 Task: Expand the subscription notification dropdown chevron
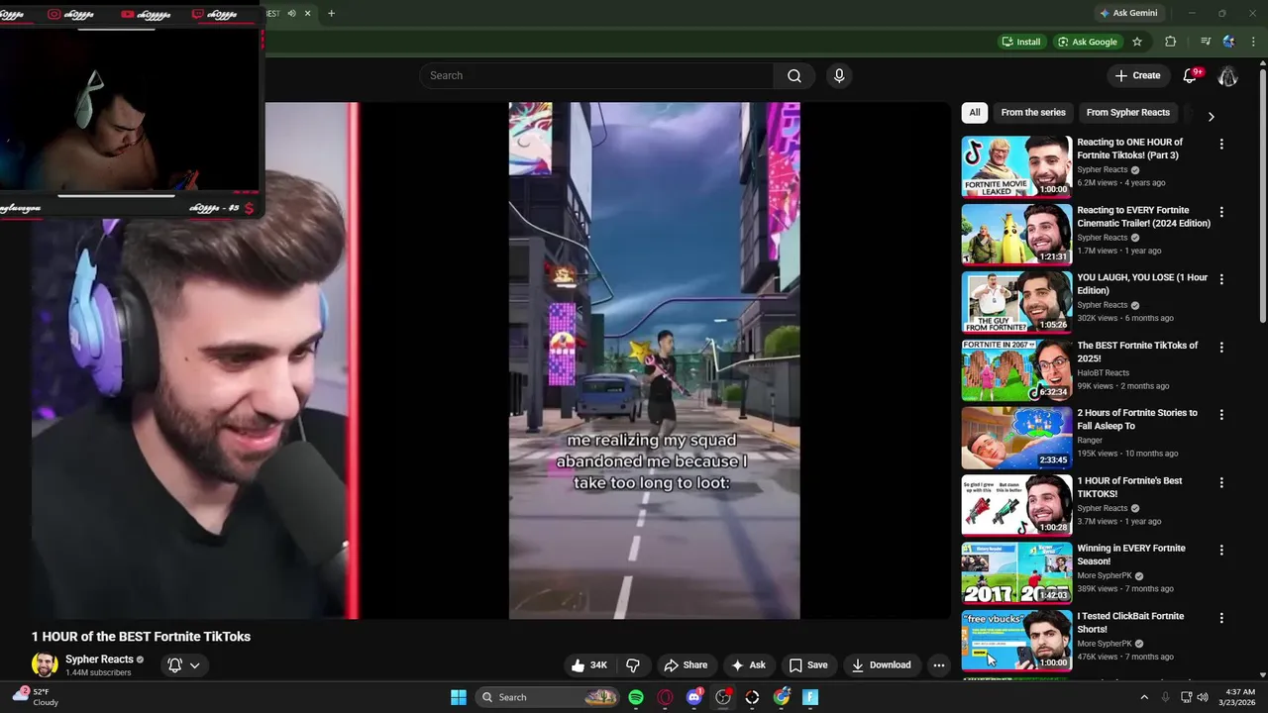[x=195, y=665]
